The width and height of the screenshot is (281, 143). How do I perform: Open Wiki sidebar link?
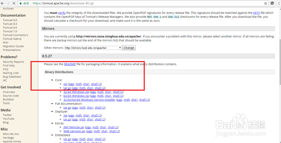coord(6,43)
